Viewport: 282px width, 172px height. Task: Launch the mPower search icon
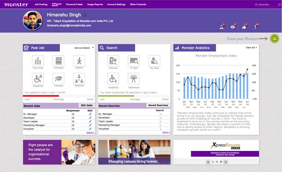[113, 61]
